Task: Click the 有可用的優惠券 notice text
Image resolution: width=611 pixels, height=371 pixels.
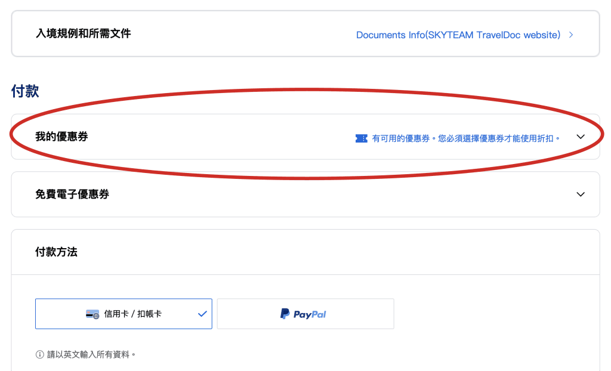Action: click(x=466, y=138)
